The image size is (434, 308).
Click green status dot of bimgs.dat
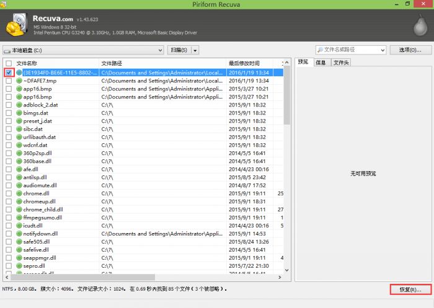coord(19,113)
